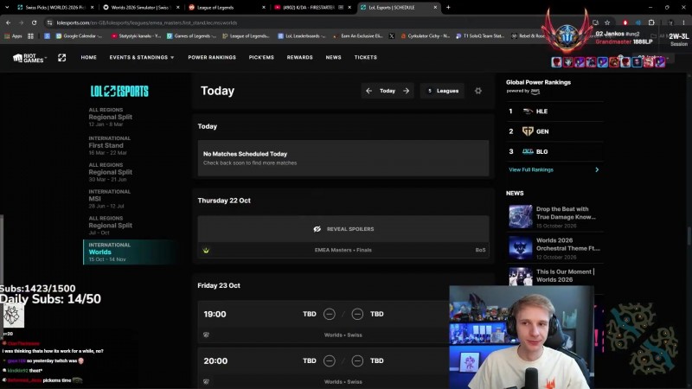Go to previous day with left arrow
The image size is (692, 389).
[x=368, y=91]
